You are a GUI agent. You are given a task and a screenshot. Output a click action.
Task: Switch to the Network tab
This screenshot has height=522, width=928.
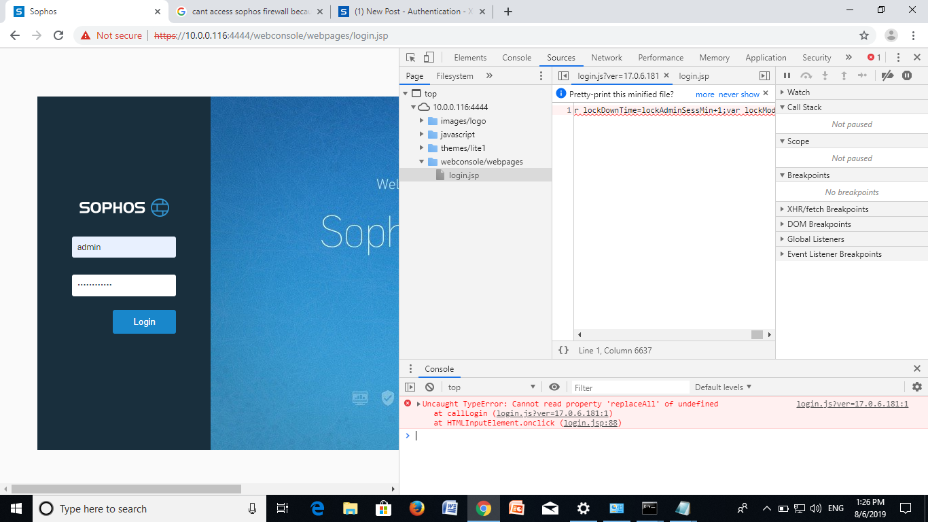click(606, 58)
